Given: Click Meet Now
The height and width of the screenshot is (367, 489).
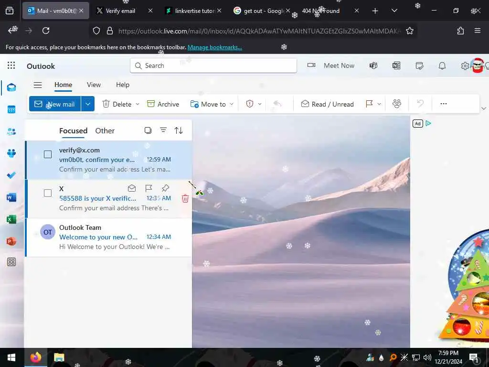Looking at the screenshot, I should pyautogui.click(x=331, y=65).
